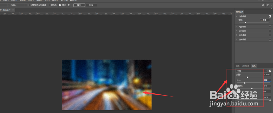The height and width of the screenshot is (113, 273).
Task: Uncheck the Field Blur checkbox
Action: [x=270, y=16]
